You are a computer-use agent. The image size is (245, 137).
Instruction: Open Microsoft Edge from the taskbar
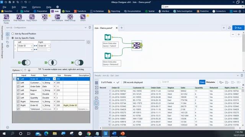click(46, 134)
